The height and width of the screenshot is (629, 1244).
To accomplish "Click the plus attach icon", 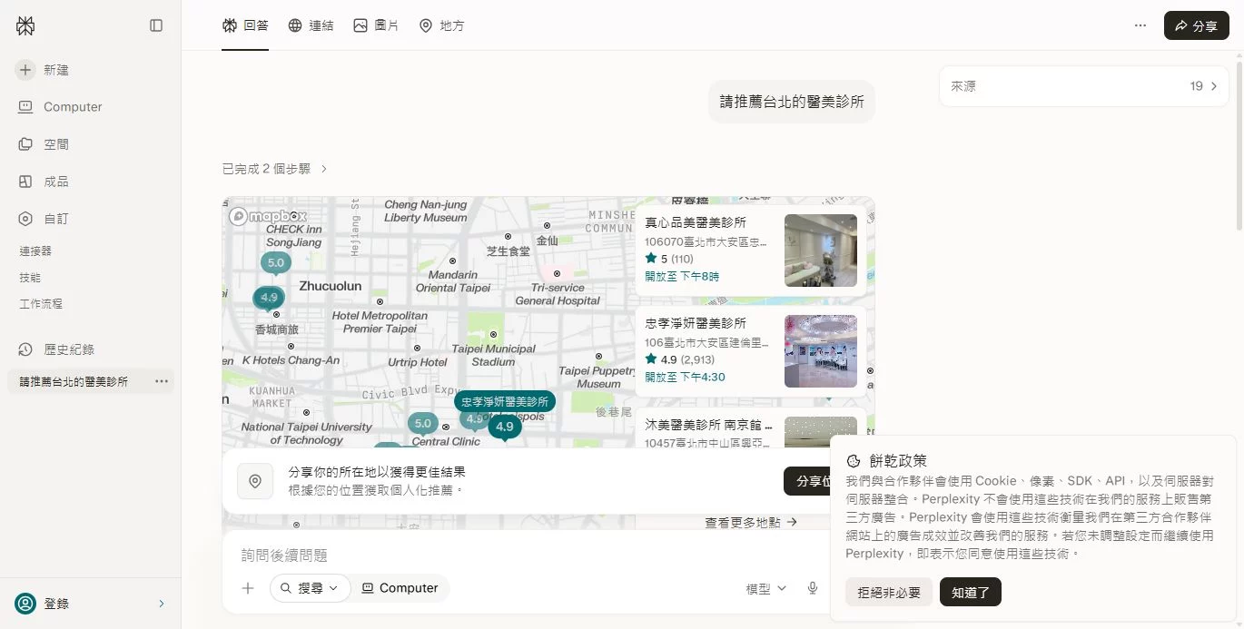I will [248, 588].
